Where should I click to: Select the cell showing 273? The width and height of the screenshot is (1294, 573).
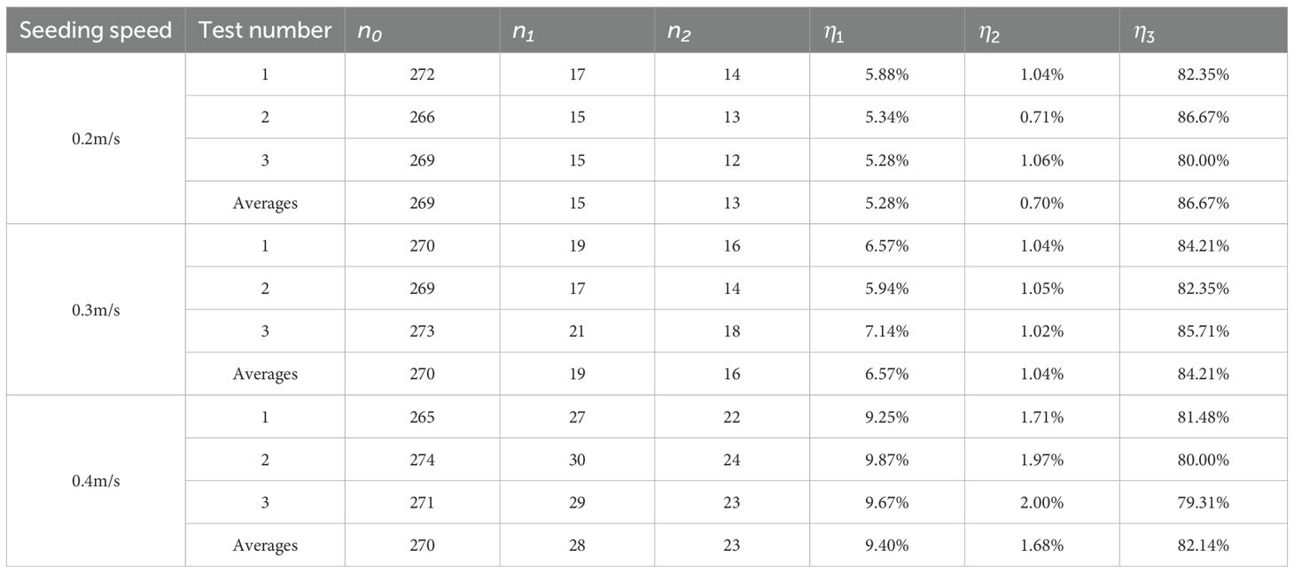pyautogui.click(x=423, y=331)
